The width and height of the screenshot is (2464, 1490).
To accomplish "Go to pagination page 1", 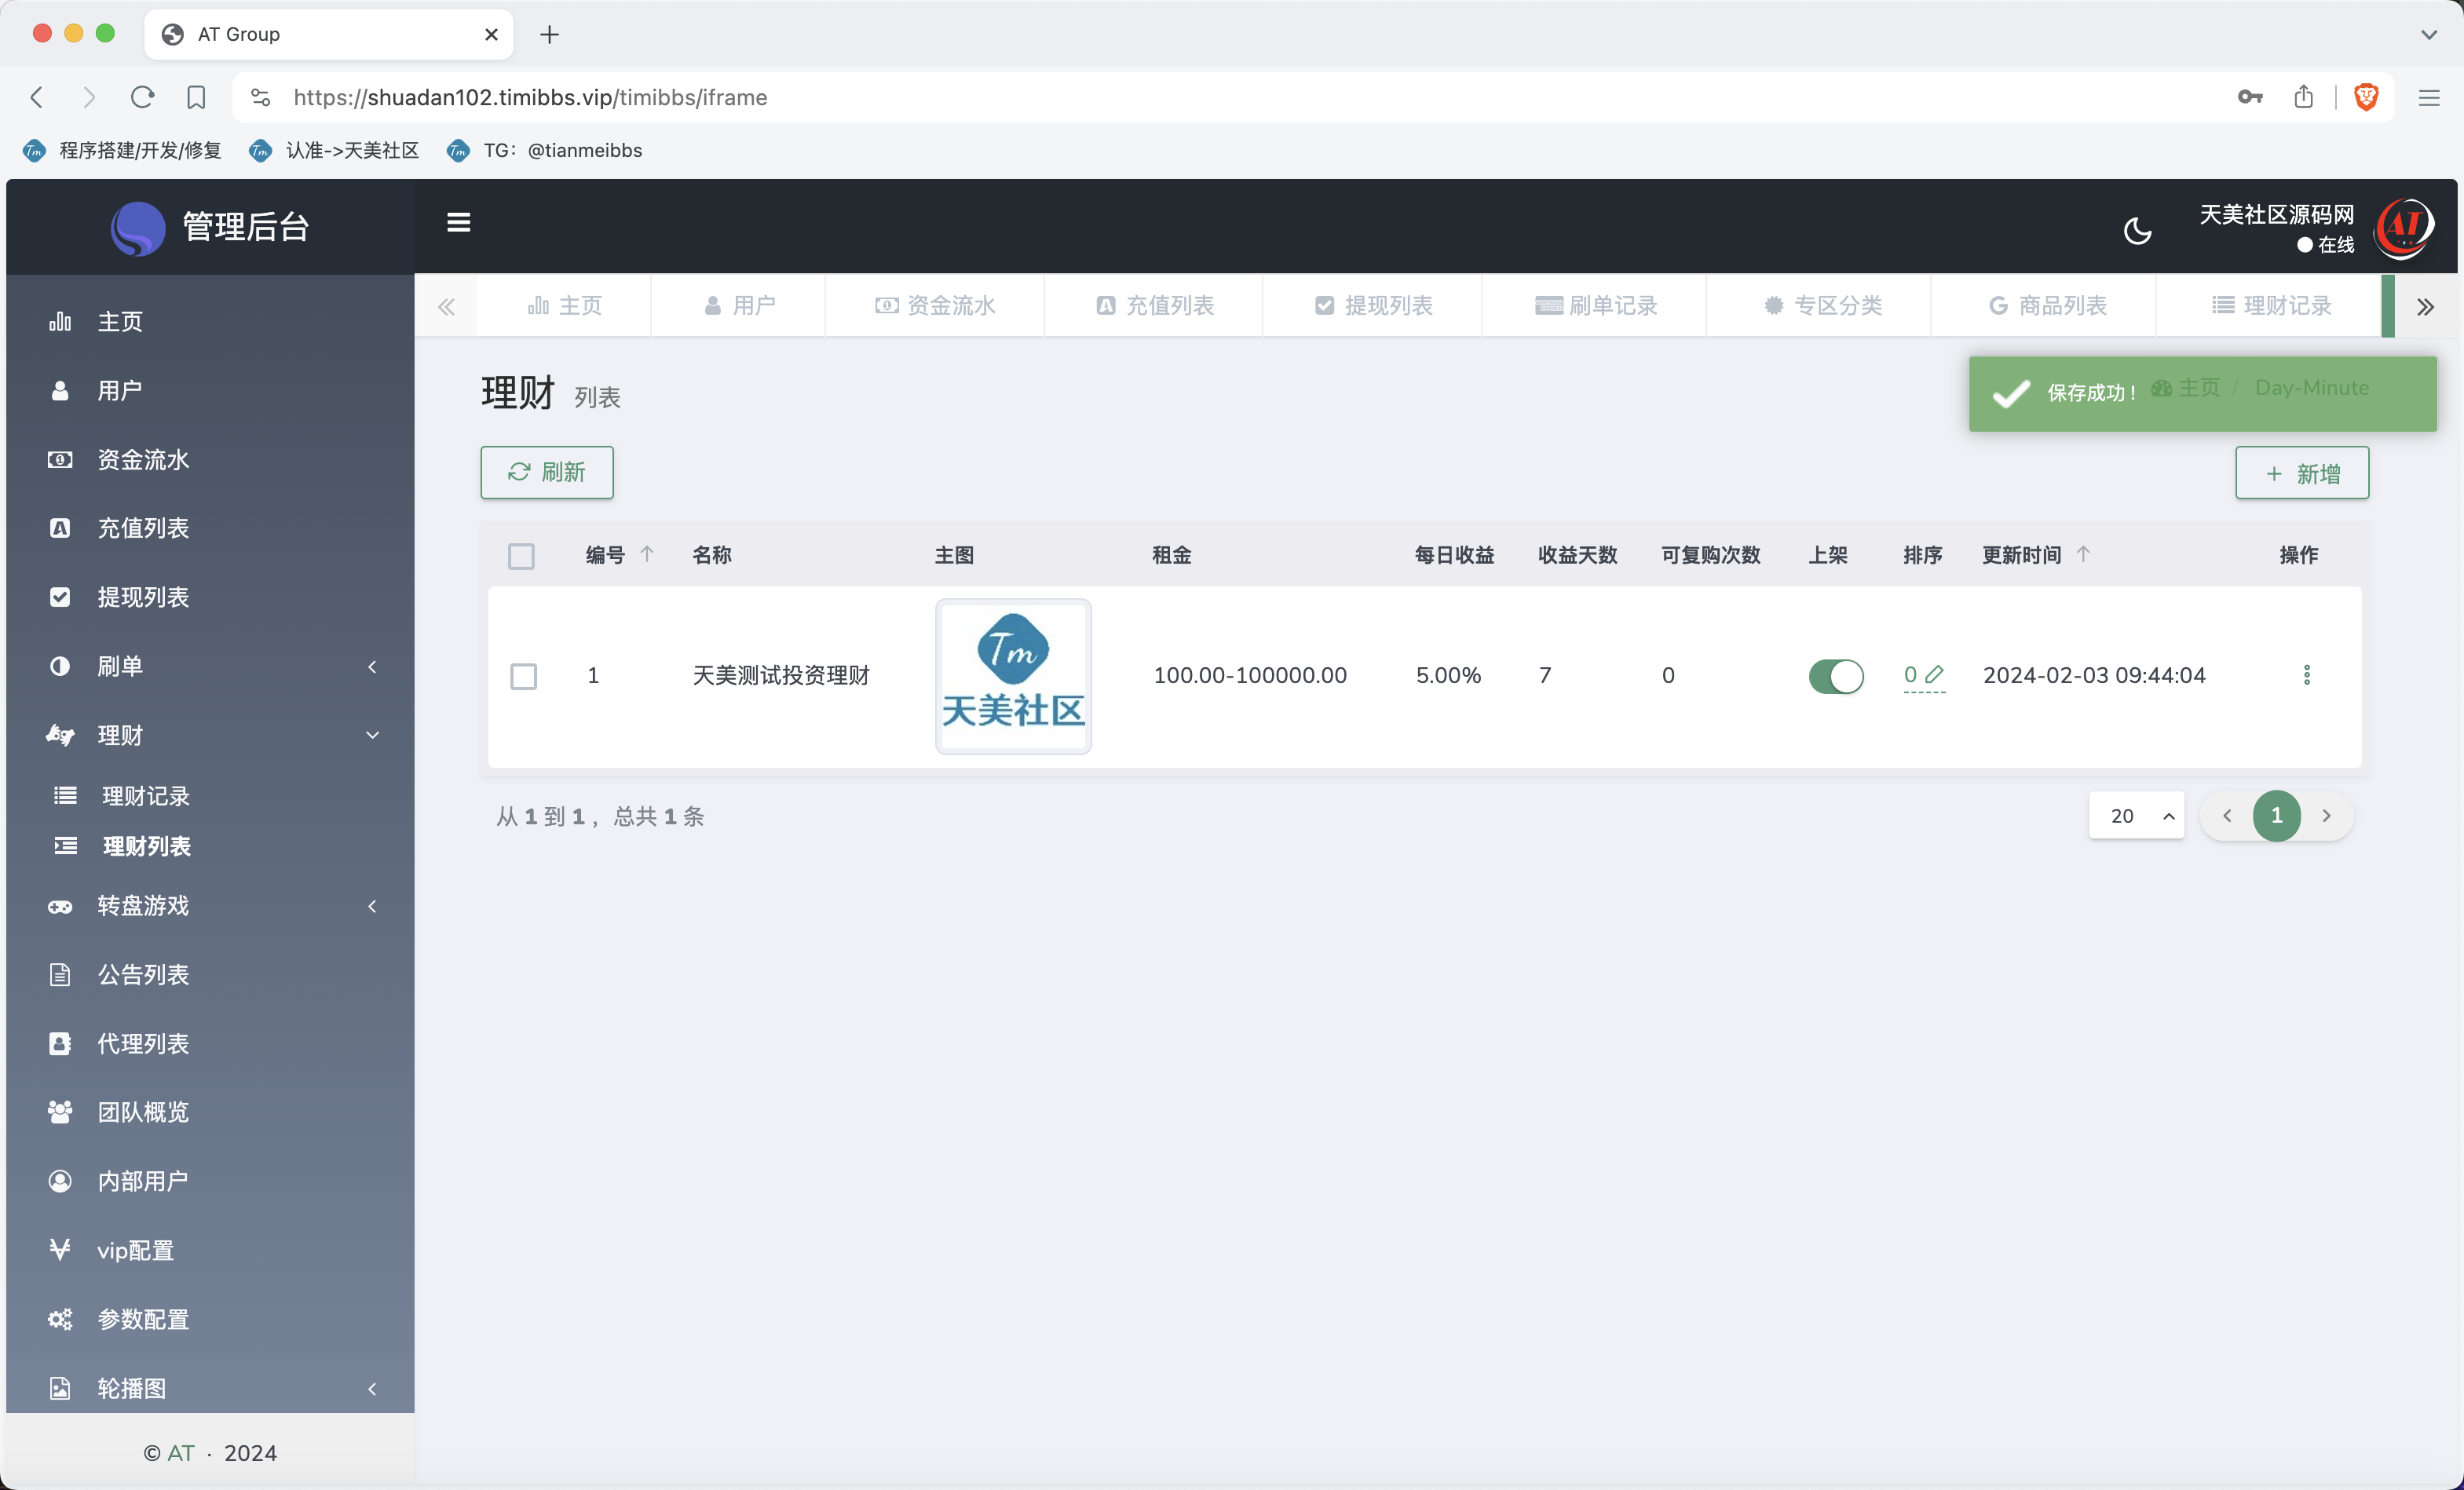I will 2277,816.
